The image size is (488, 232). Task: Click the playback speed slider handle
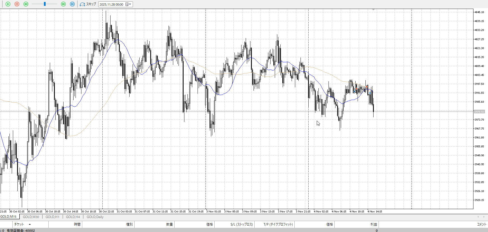[x=45, y=4]
